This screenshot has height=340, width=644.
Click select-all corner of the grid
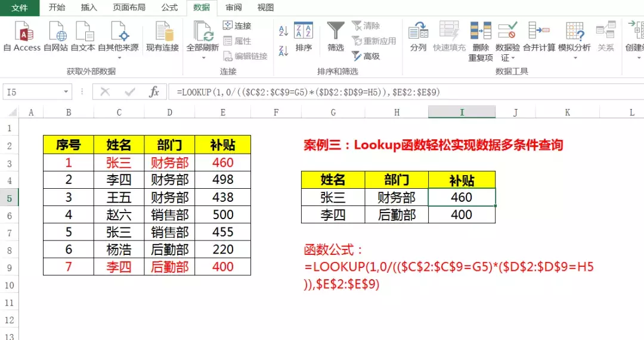13,113
